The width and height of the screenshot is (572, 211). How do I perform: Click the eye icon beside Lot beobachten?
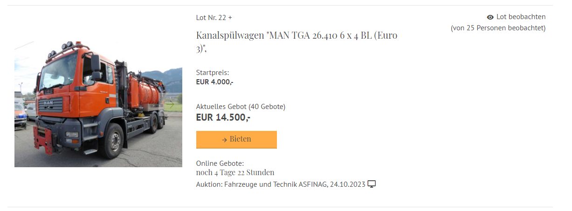point(490,17)
